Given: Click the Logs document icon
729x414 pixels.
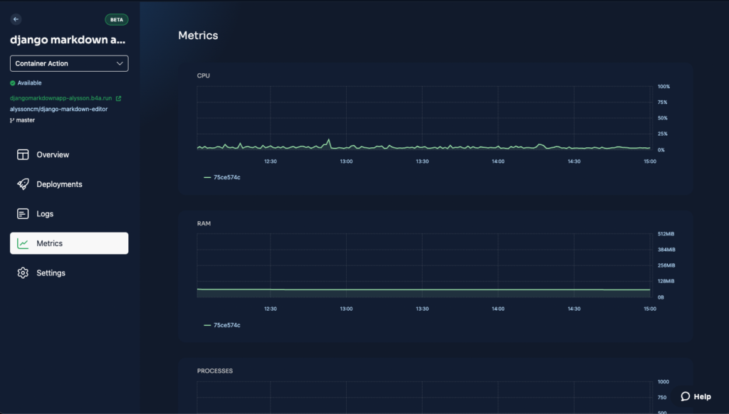Looking at the screenshot, I should tap(23, 213).
